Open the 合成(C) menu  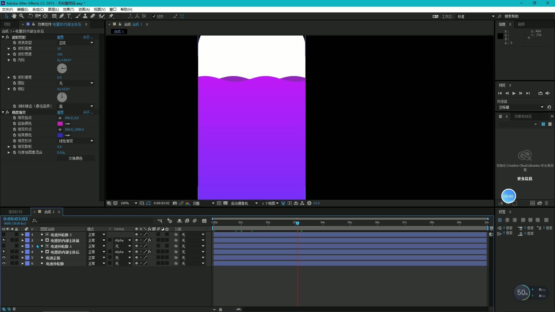[38, 10]
